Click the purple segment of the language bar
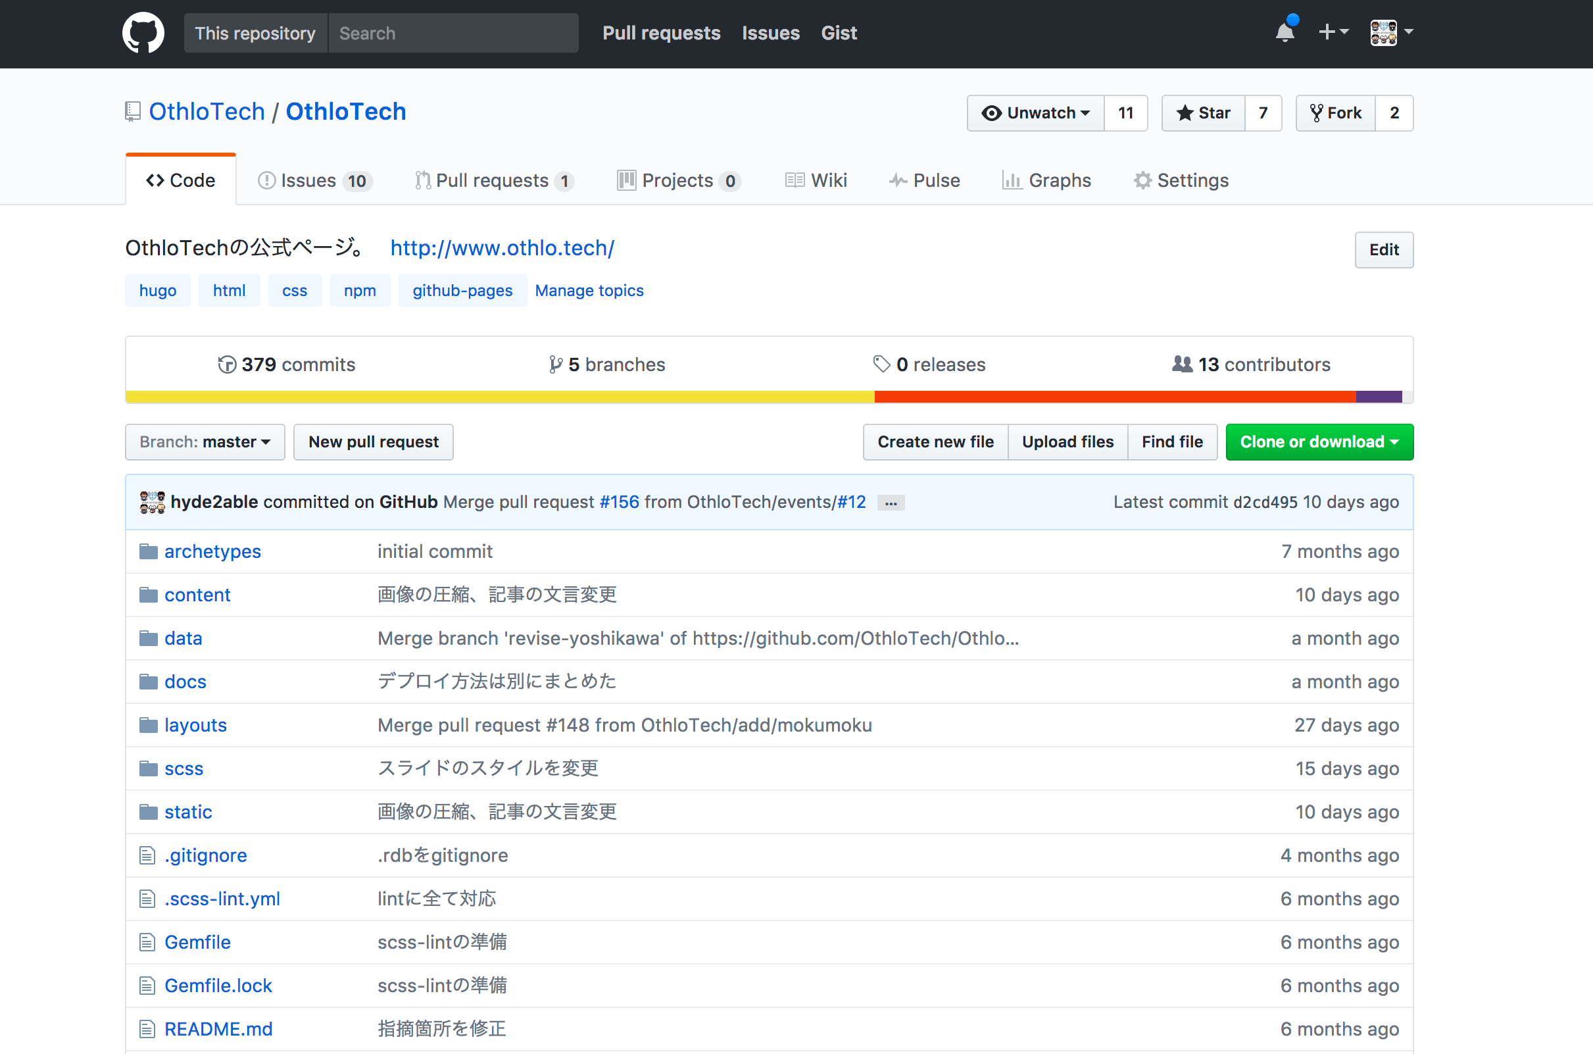The width and height of the screenshot is (1593, 1054). (x=1379, y=397)
